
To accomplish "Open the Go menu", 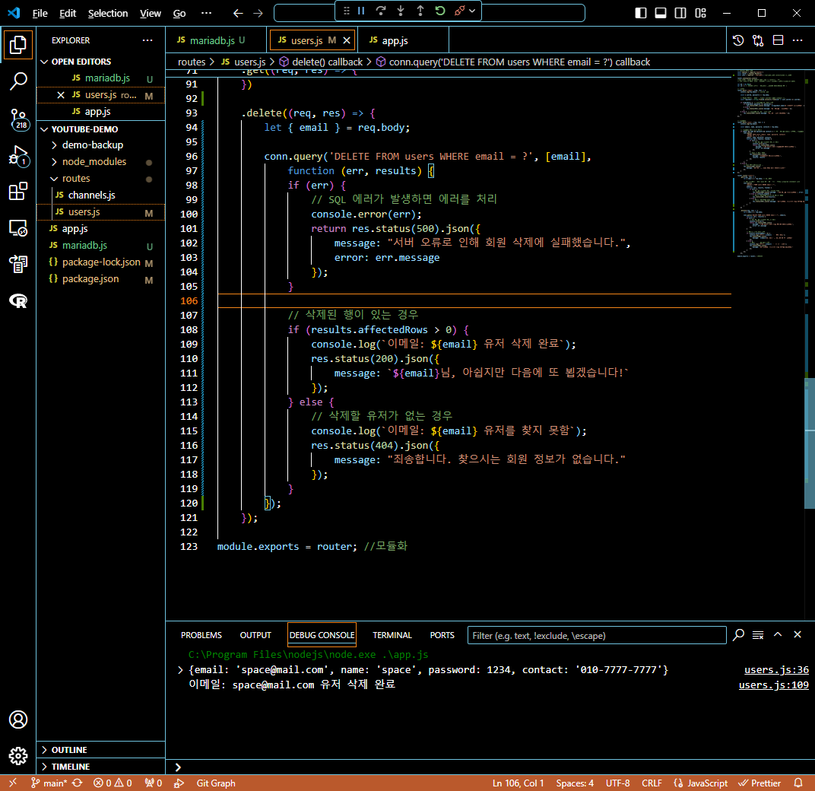I will pyautogui.click(x=179, y=14).
